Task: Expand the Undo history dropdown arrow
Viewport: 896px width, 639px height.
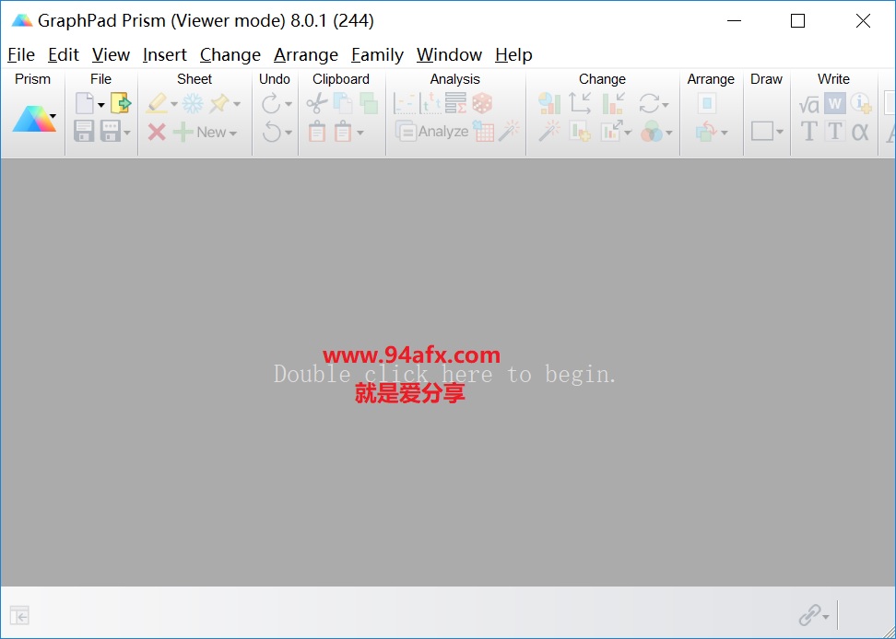Action: pyautogui.click(x=288, y=133)
